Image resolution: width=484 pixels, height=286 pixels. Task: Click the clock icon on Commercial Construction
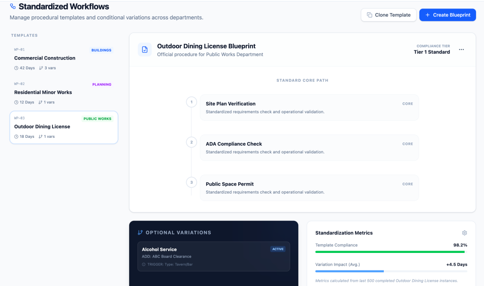17,68
